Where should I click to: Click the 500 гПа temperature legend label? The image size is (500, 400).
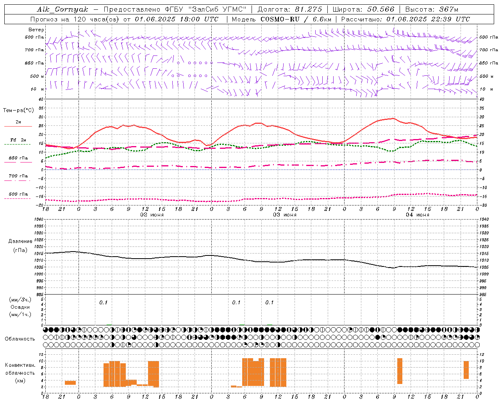(x=18, y=194)
